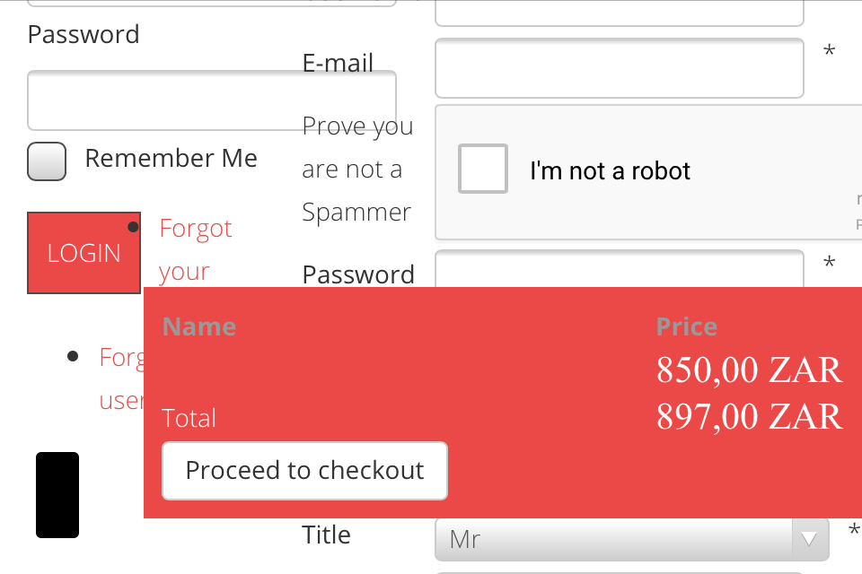
Task: Click Proceed to checkout button
Action: (x=304, y=471)
